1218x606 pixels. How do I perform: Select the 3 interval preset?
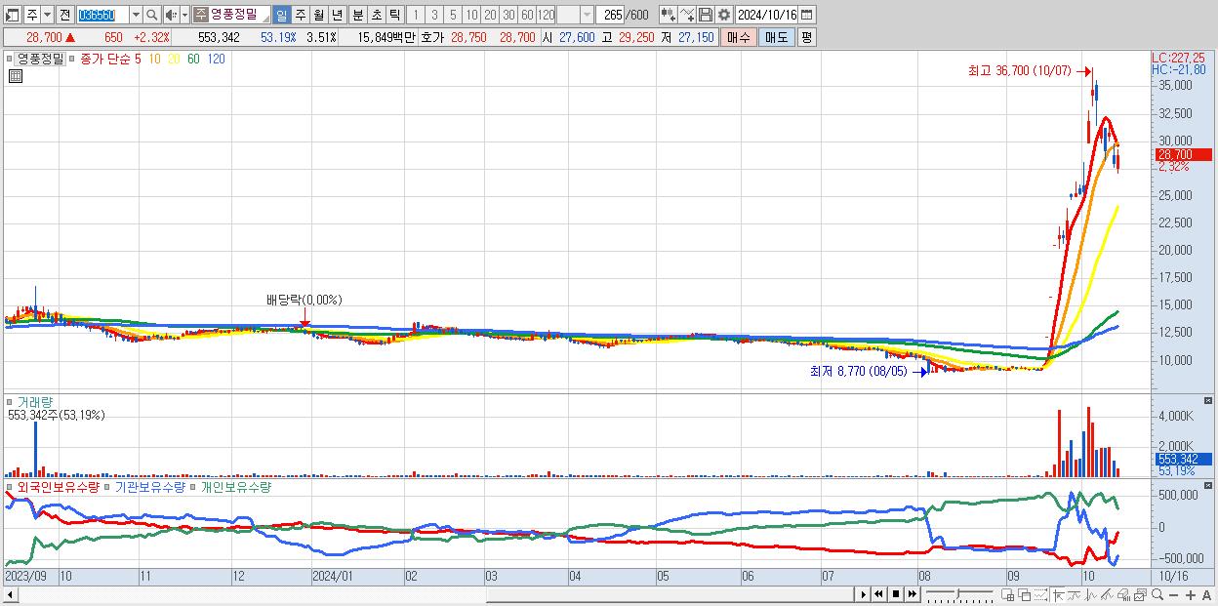coord(434,15)
